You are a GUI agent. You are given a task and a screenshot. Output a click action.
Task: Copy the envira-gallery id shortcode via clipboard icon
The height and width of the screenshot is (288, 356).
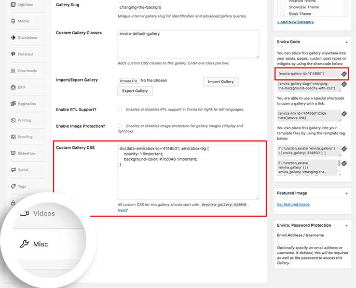coord(344,74)
